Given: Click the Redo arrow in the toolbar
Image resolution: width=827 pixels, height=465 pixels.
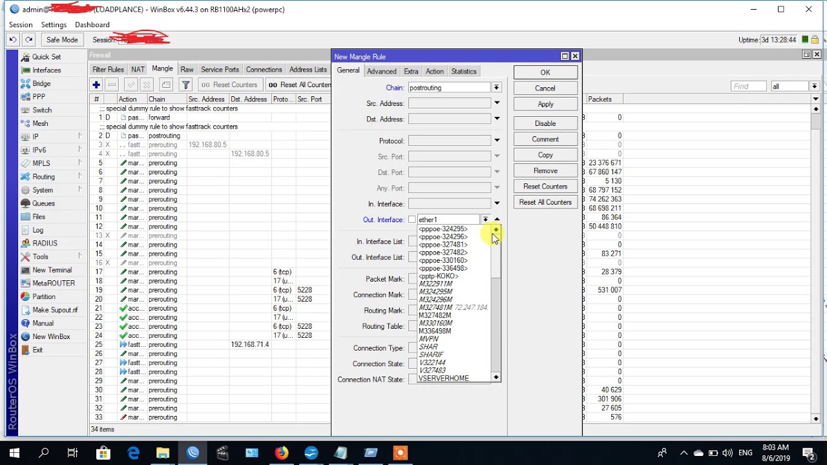Looking at the screenshot, I should [x=28, y=39].
